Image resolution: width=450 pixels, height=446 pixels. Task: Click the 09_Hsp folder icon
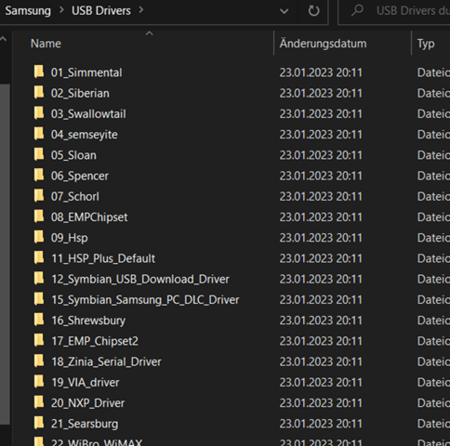[x=39, y=237]
